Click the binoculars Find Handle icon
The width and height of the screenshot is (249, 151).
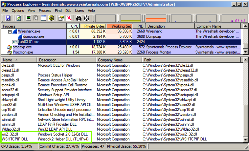pyautogui.click(x=79, y=18)
